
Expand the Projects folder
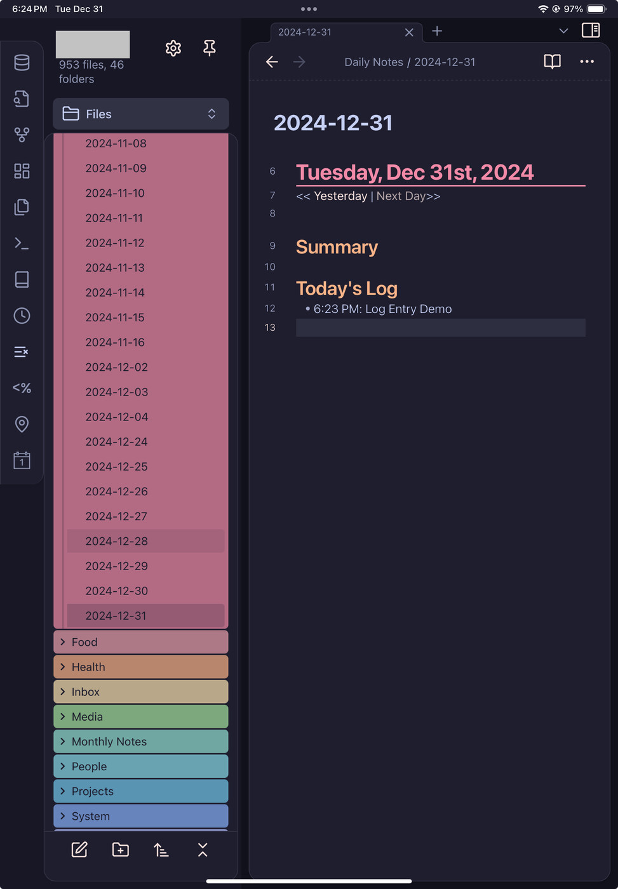pyautogui.click(x=93, y=791)
